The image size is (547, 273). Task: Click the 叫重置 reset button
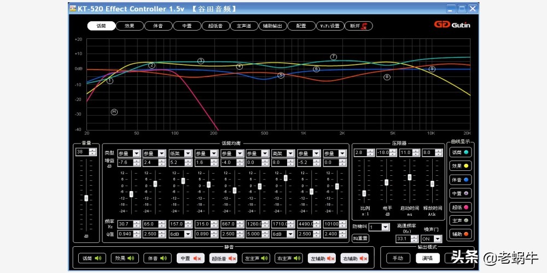click(x=360, y=239)
